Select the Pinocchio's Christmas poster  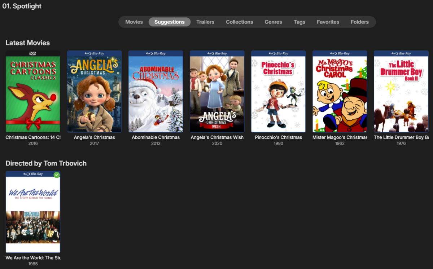(x=278, y=92)
